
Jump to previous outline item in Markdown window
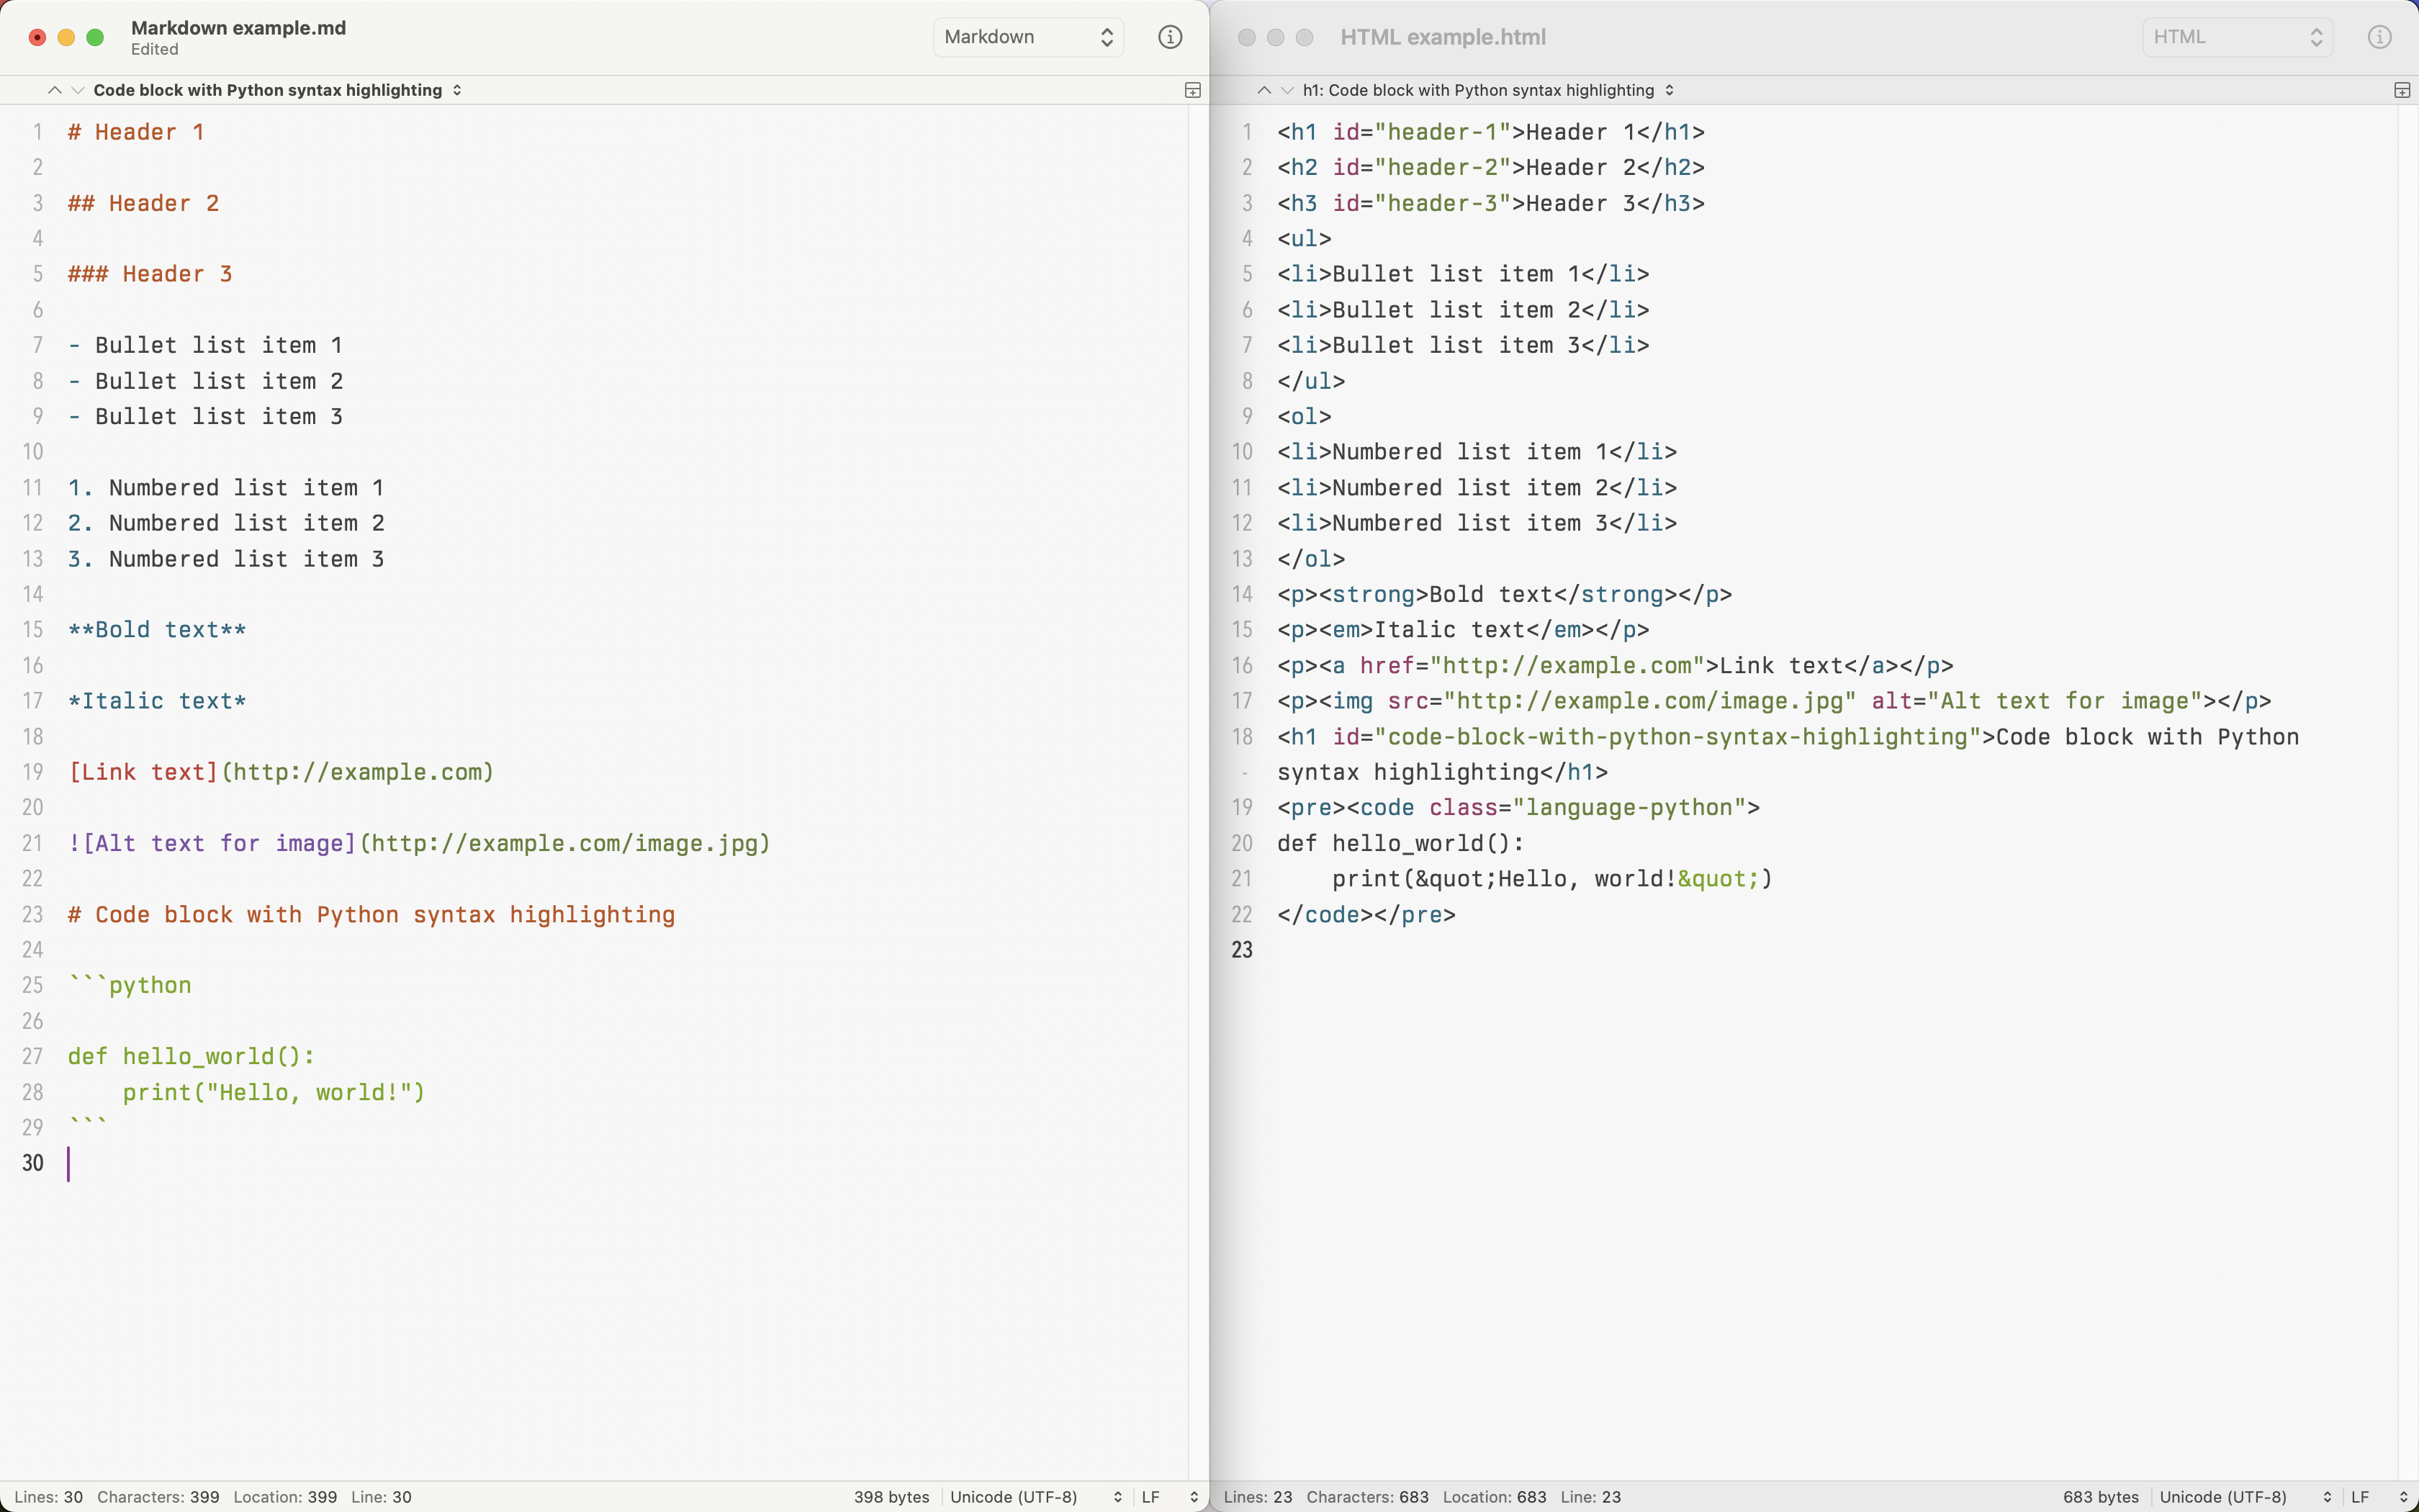point(53,89)
